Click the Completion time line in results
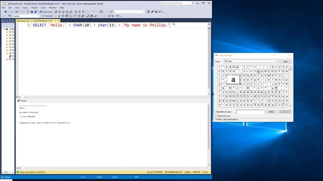 [44, 123]
